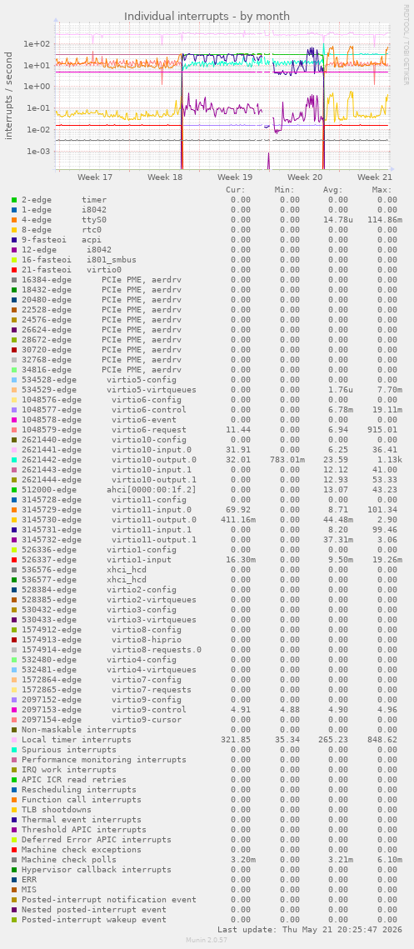
Task: Select the swatch beside Local timer interrupts
Action: point(14,740)
